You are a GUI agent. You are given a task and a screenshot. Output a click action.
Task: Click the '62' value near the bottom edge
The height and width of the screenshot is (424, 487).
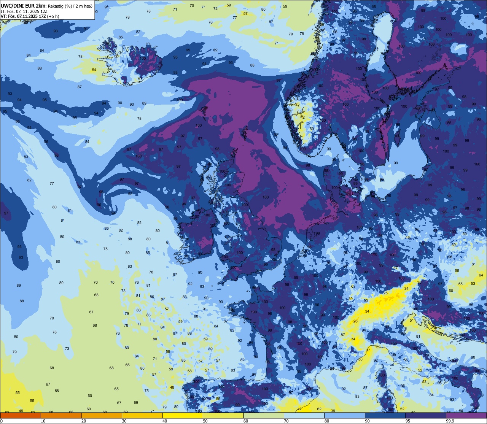coord(319,409)
